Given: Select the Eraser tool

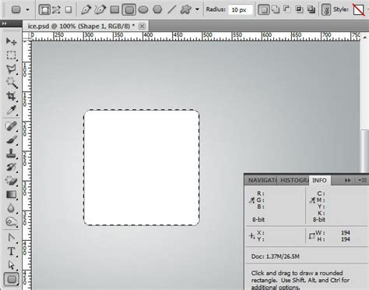Looking at the screenshot, I should click(11, 181).
